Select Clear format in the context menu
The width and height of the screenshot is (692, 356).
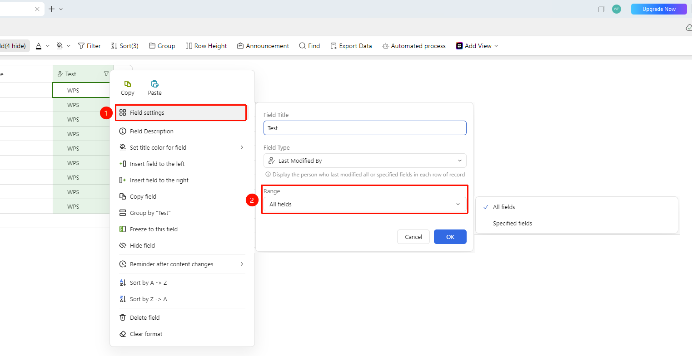pos(182,334)
